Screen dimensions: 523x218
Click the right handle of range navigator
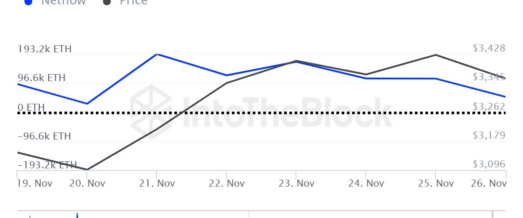(x=493, y=215)
